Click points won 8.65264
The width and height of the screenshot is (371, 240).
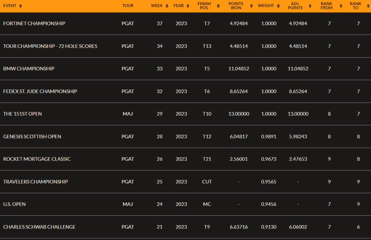point(239,91)
